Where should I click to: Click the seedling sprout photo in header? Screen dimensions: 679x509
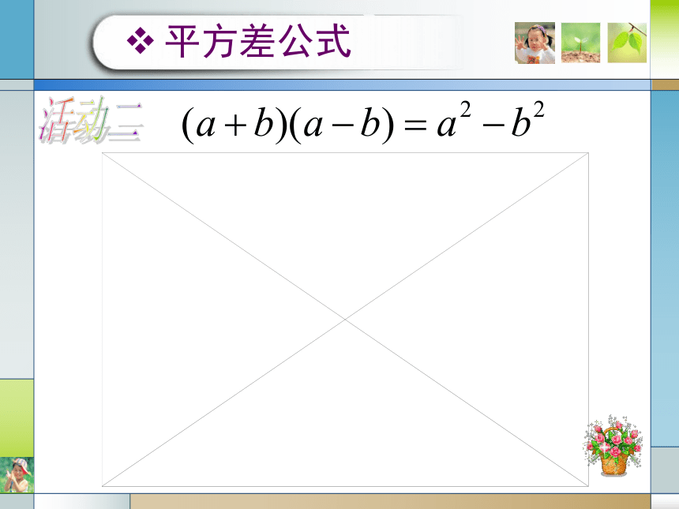click(580, 43)
